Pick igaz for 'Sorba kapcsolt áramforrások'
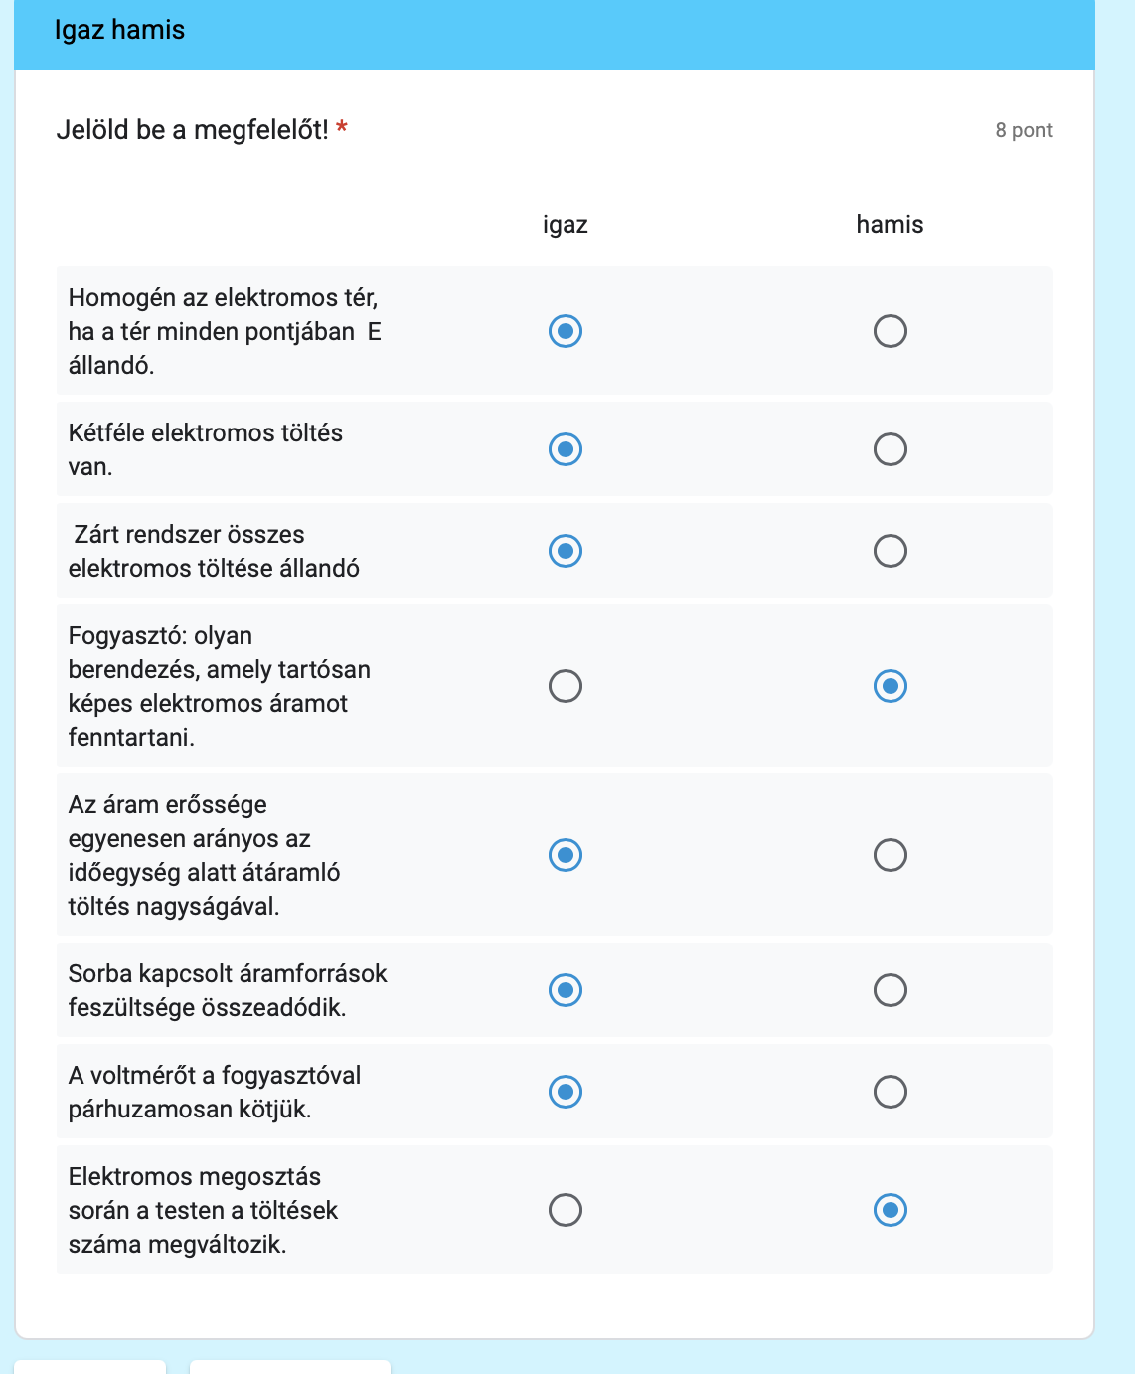This screenshot has width=1135, height=1374. coord(566,990)
